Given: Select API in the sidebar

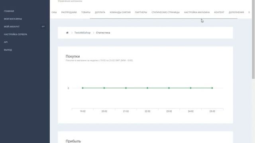Looking at the screenshot, I should (x=6, y=42).
